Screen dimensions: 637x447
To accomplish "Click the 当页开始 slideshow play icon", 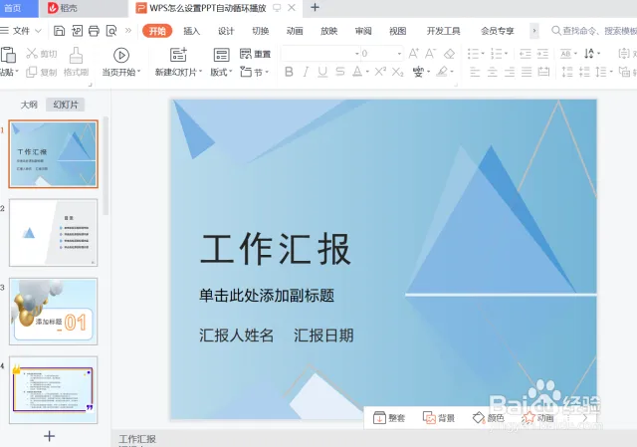I will [x=121, y=55].
